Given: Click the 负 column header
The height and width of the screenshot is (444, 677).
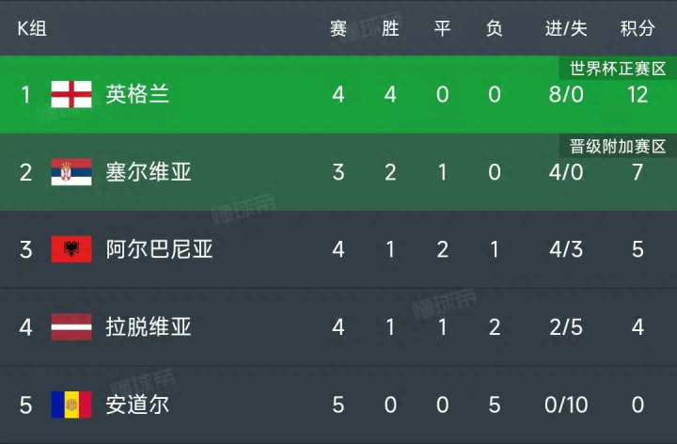Looking at the screenshot, I should click(495, 29).
